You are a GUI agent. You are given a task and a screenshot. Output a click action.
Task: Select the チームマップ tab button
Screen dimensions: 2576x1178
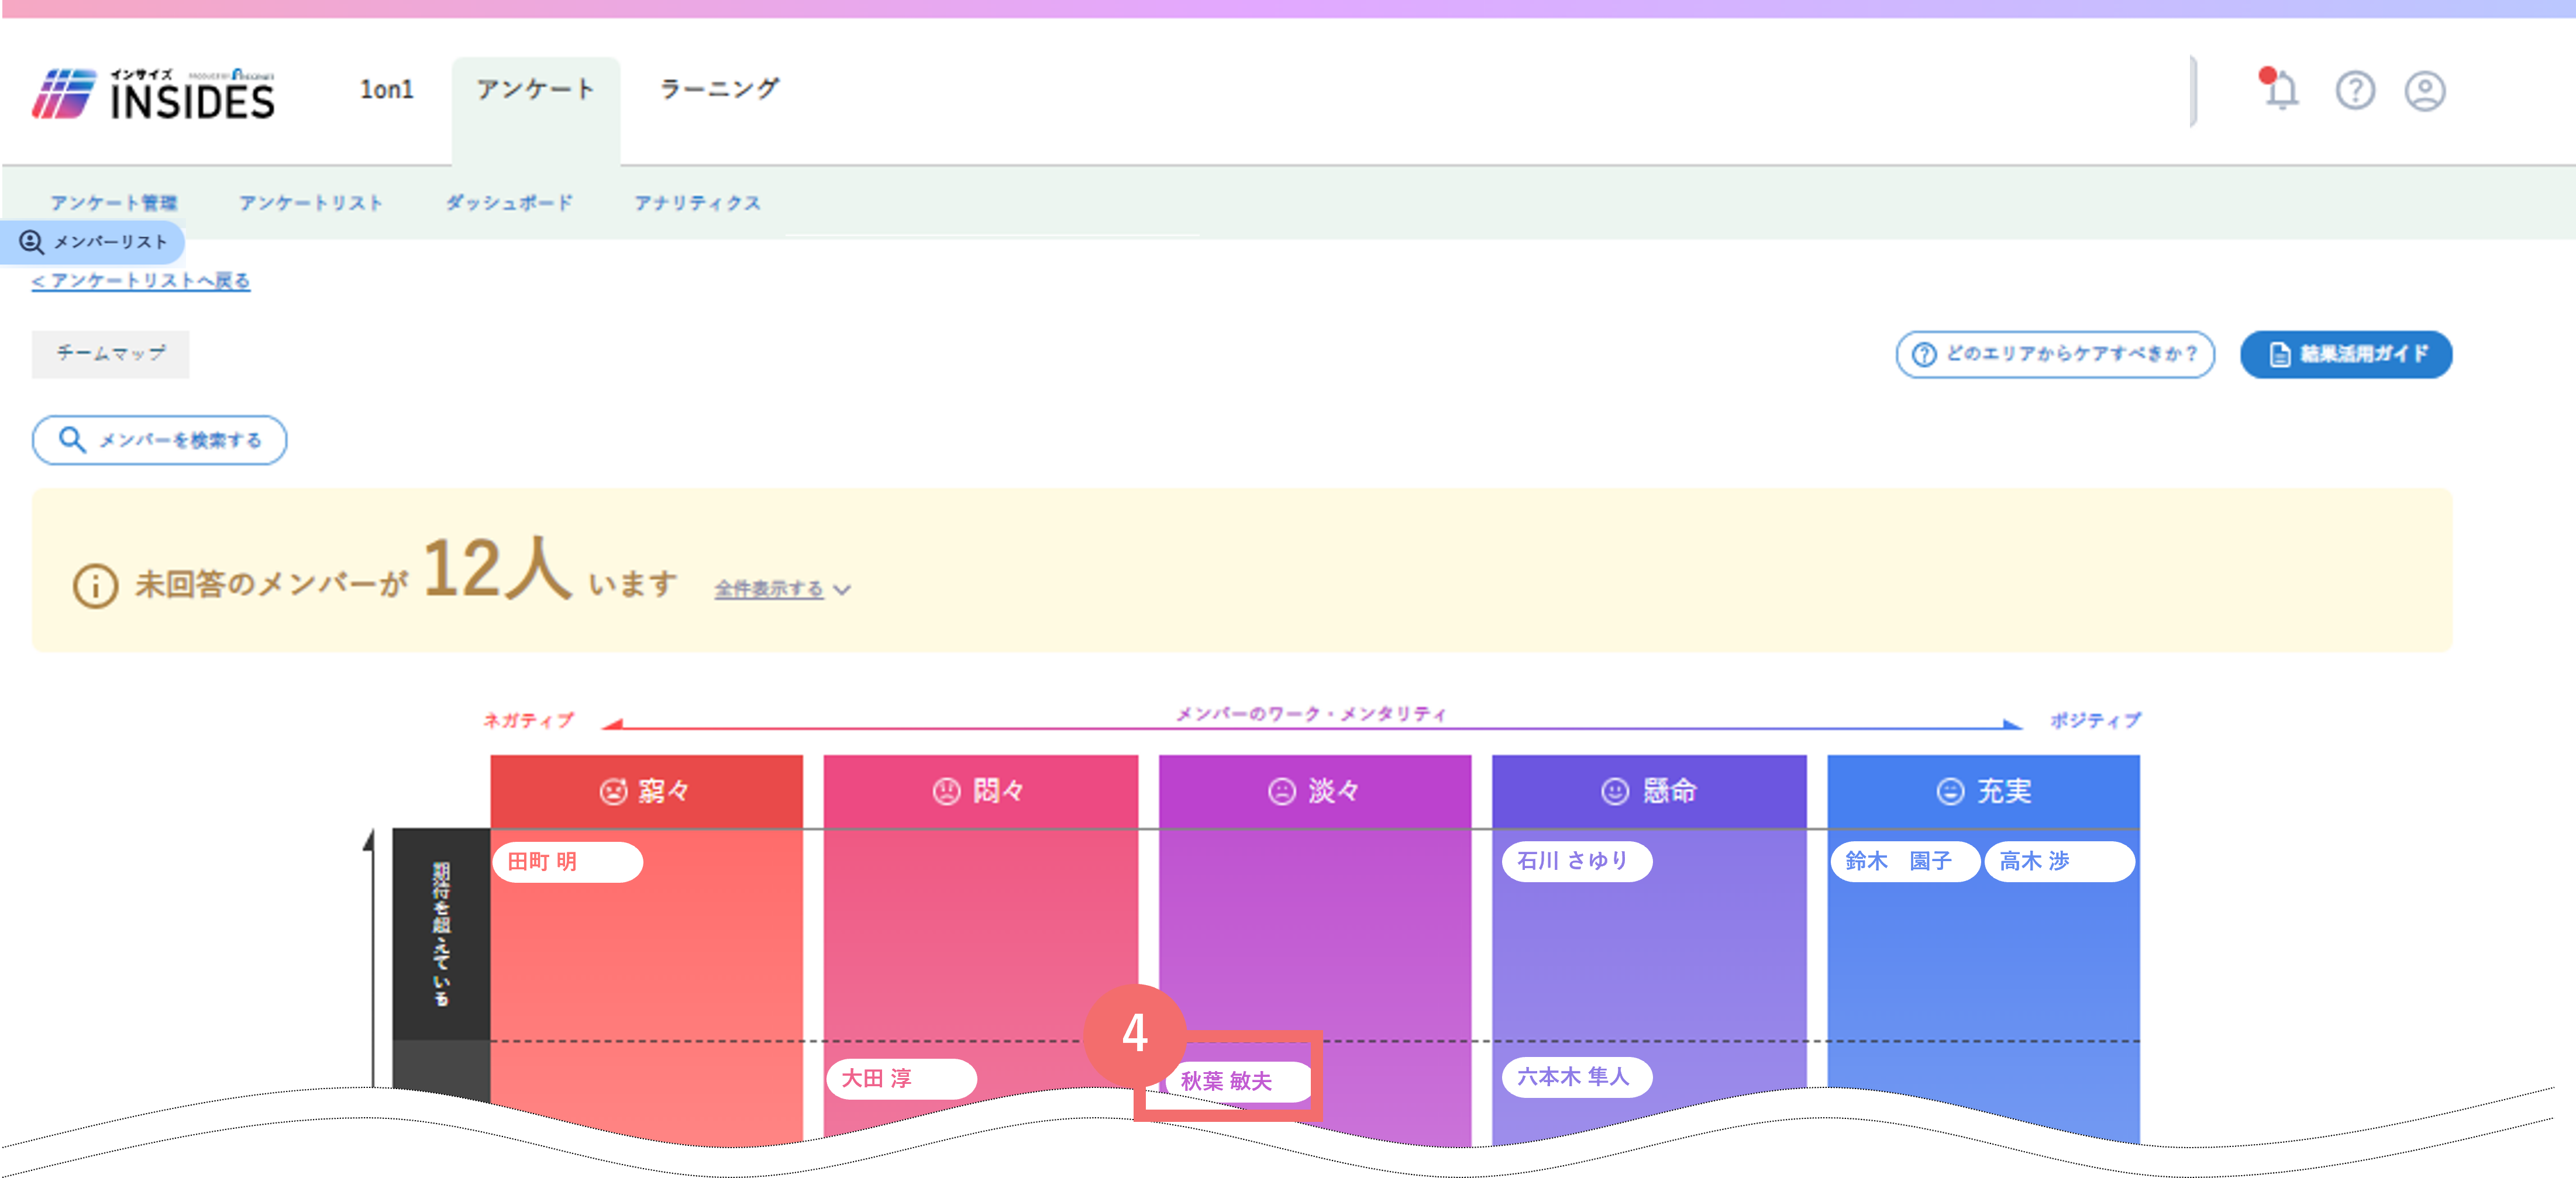(110, 354)
